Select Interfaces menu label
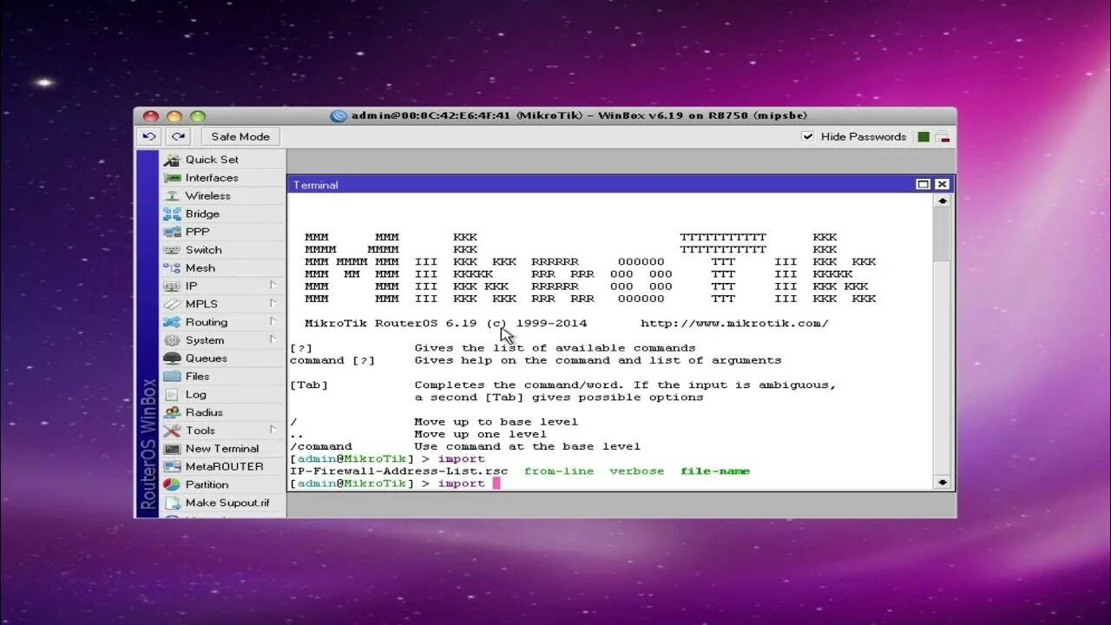The image size is (1111, 625). point(212,178)
